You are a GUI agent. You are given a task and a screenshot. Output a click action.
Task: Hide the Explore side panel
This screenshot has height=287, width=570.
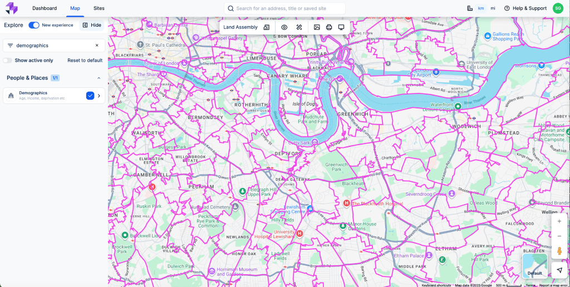point(92,25)
